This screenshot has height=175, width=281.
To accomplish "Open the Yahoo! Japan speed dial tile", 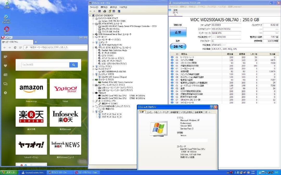I will [x=65, y=89].
